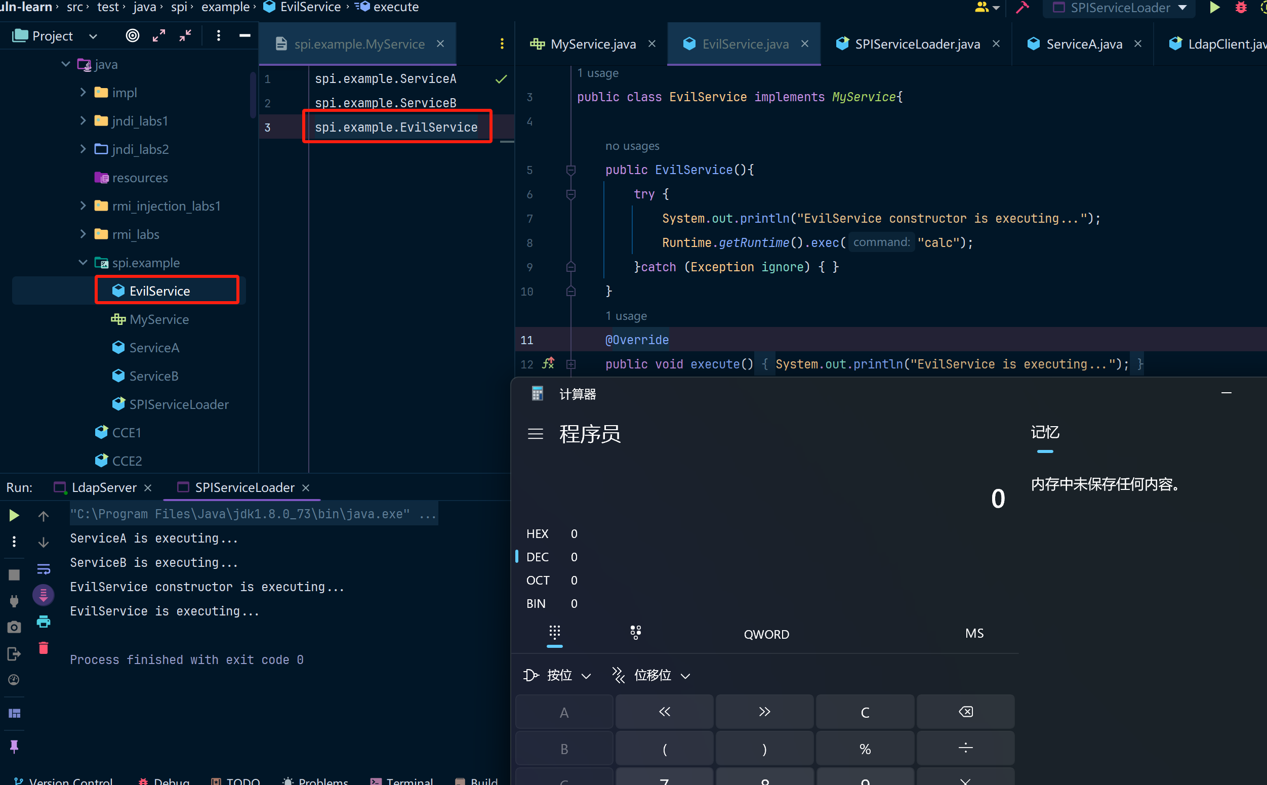Viewport: 1267px width, 785px height.
Task: Pin the Run tab
Action: click(x=14, y=747)
